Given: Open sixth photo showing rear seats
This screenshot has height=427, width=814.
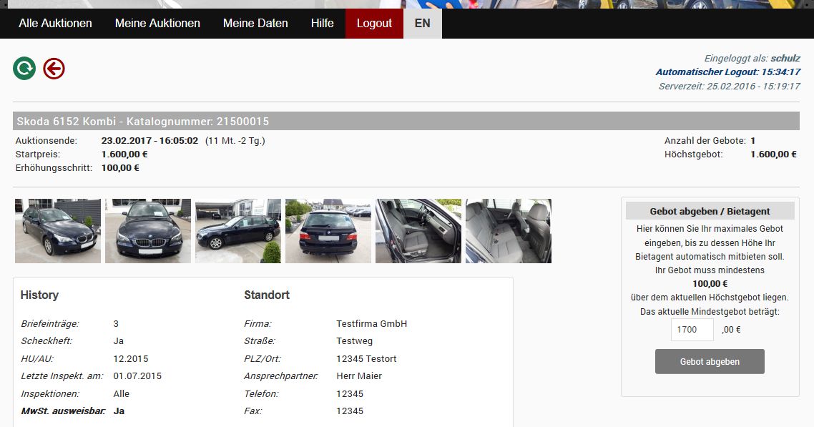Looking at the screenshot, I should point(509,231).
